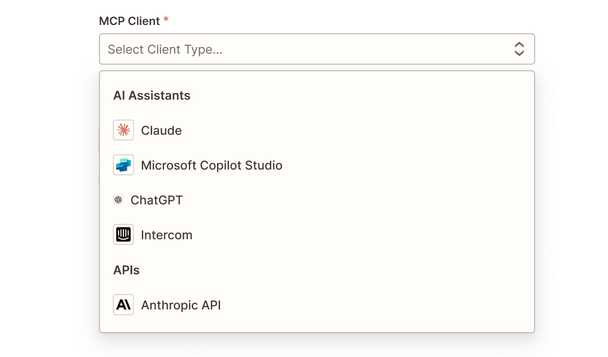Click the small ChatGPT logo icon
Viewport: 608px width, 357px height.
pos(118,200)
